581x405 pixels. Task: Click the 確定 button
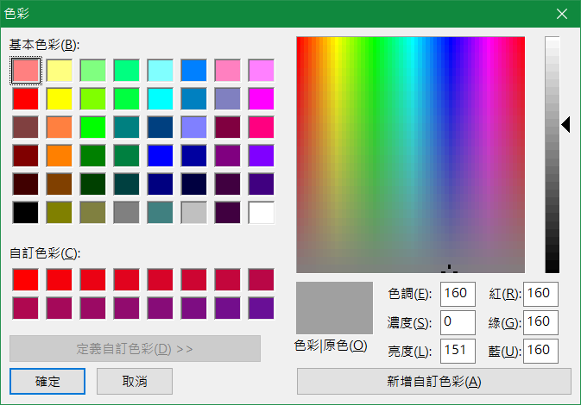(x=47, y=381)
